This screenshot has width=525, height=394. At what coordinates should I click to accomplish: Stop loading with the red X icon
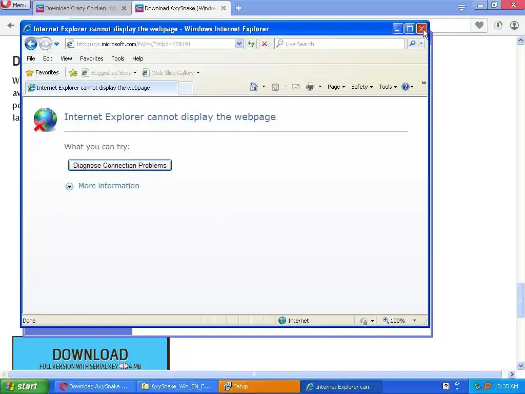tap(265, 44)
